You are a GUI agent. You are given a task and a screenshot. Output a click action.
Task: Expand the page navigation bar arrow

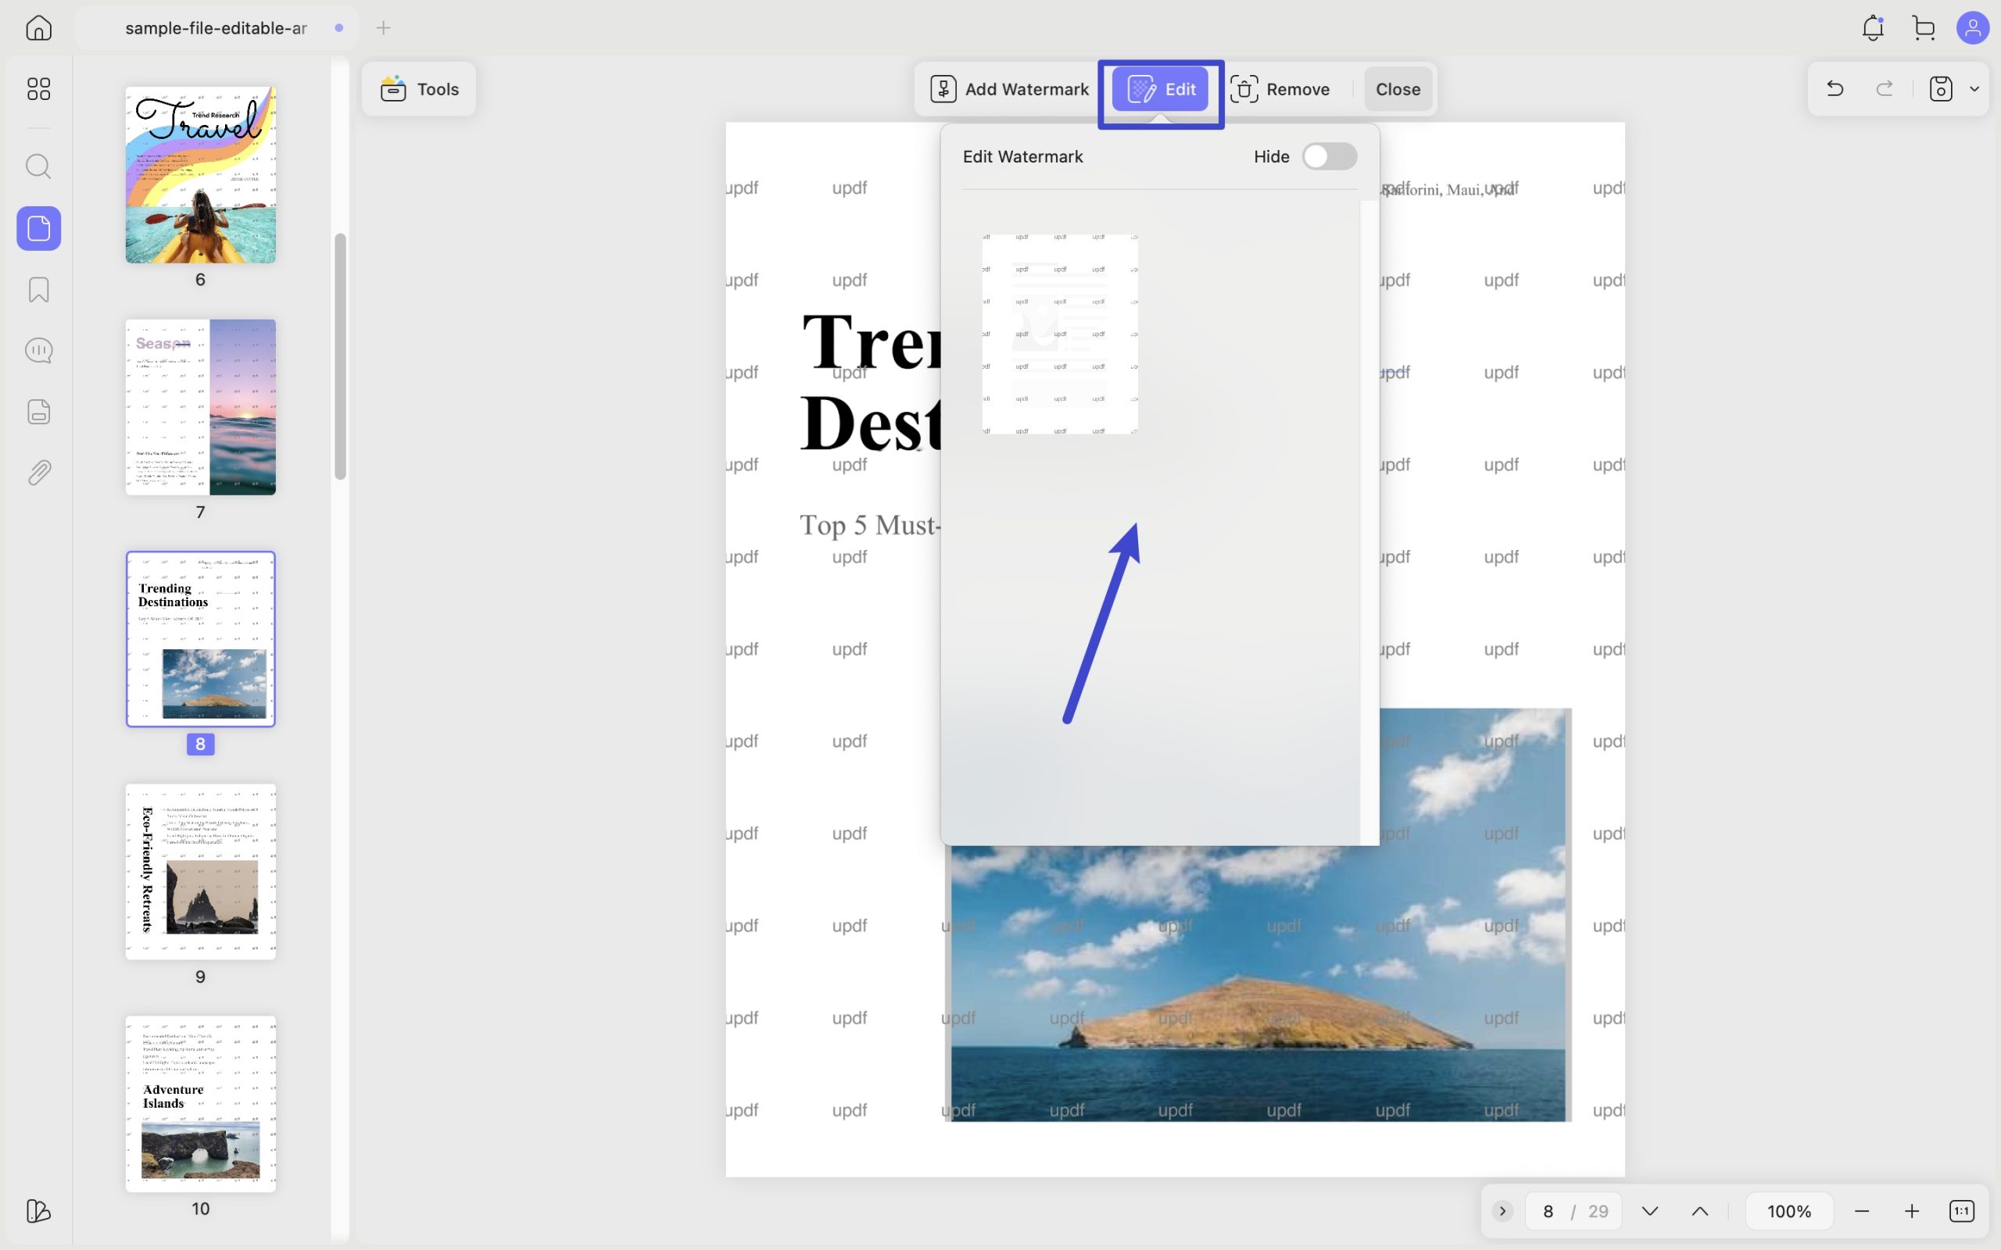(1502, 1211)
